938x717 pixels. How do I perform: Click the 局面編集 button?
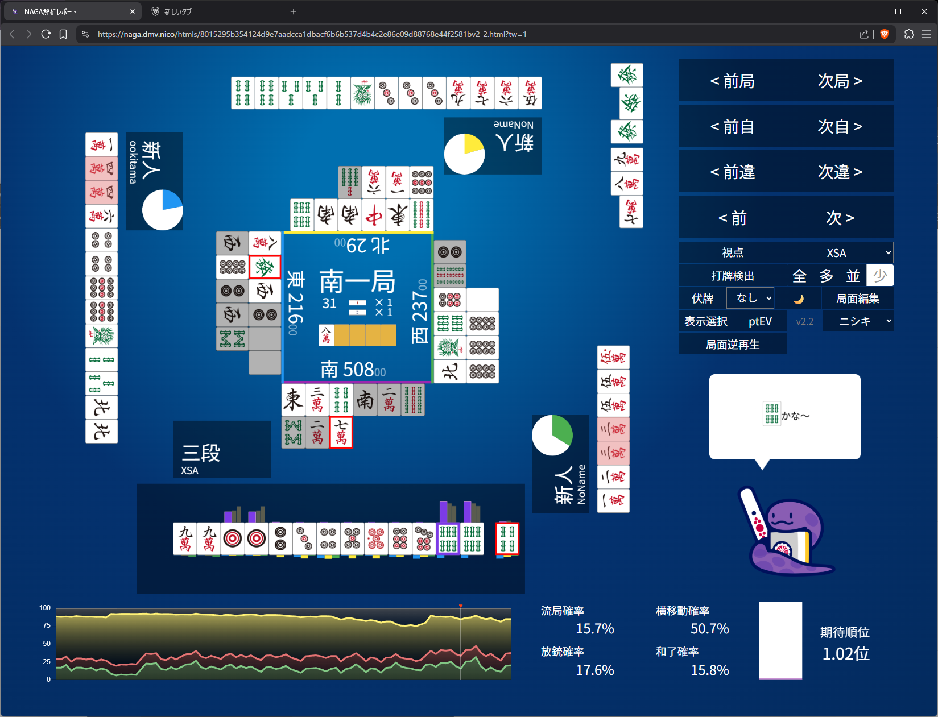point(857,299)
